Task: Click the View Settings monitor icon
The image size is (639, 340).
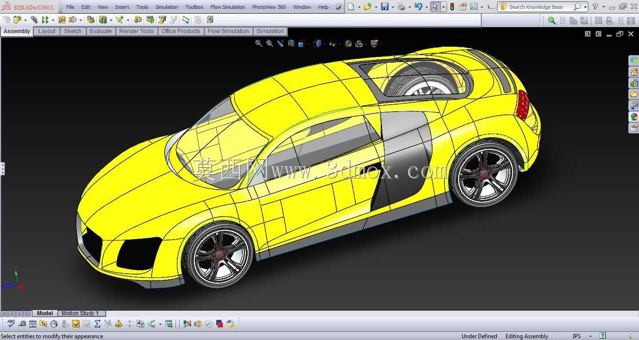Action: 374,43
